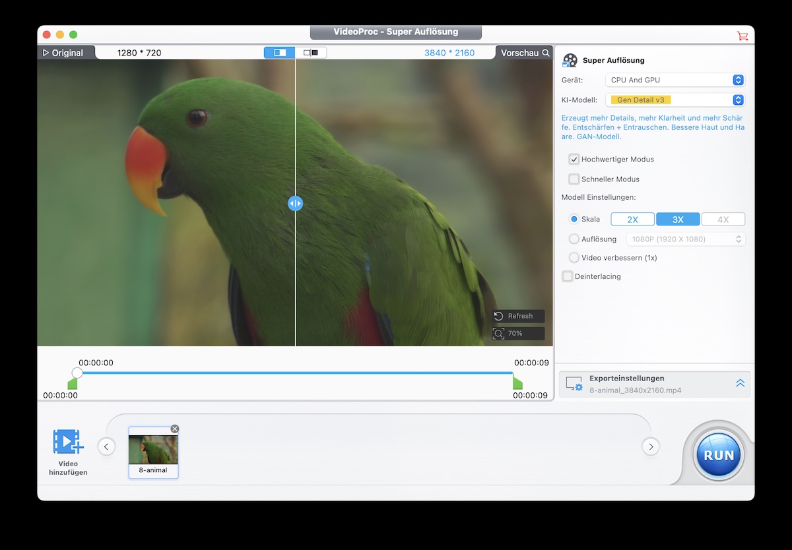Click the white timeline playhead handle
The image size is (792, 550).
point(77,373)
